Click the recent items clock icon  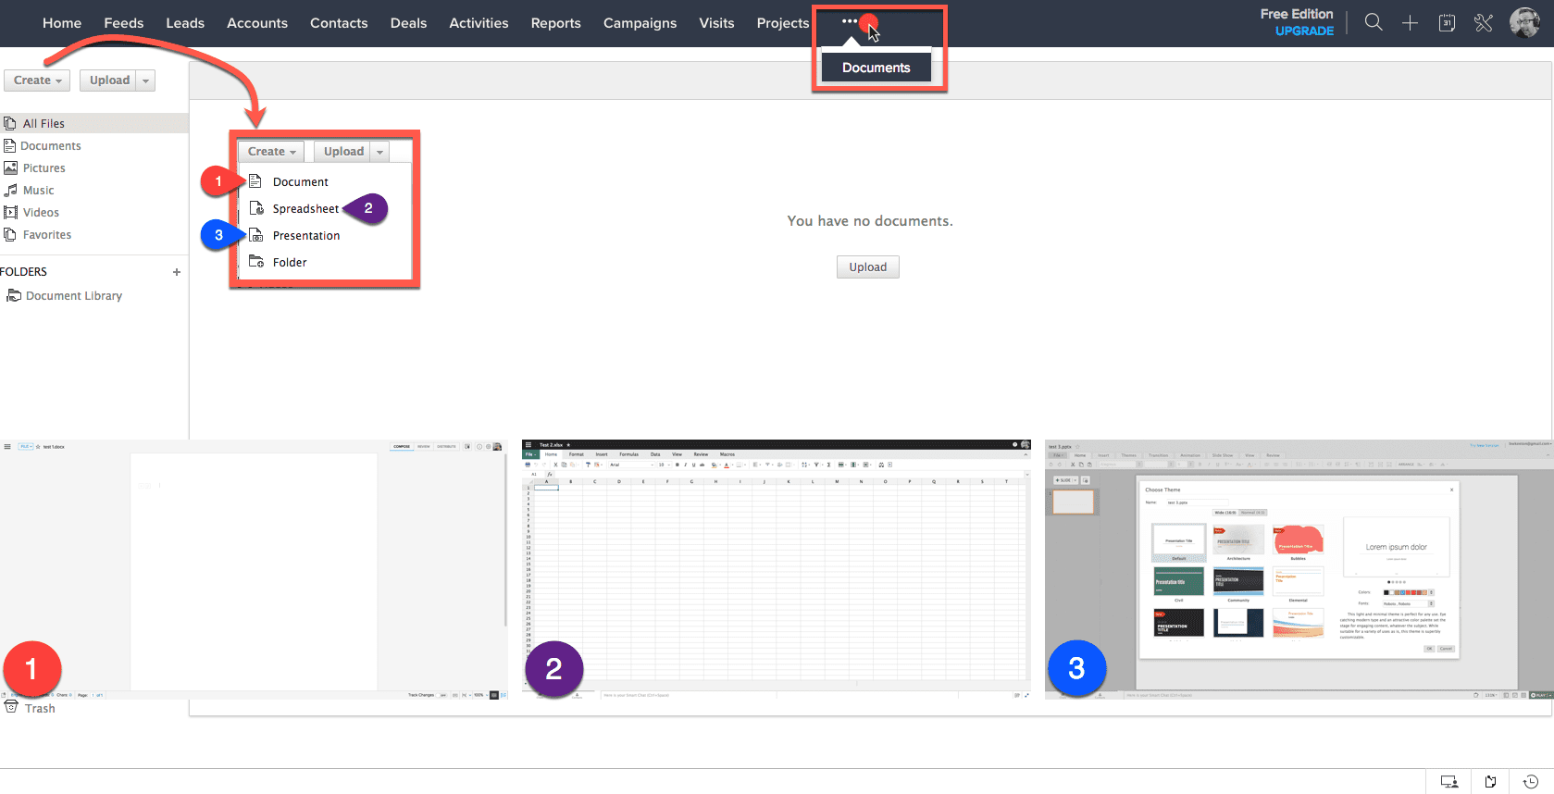(x=1531, y=782)
